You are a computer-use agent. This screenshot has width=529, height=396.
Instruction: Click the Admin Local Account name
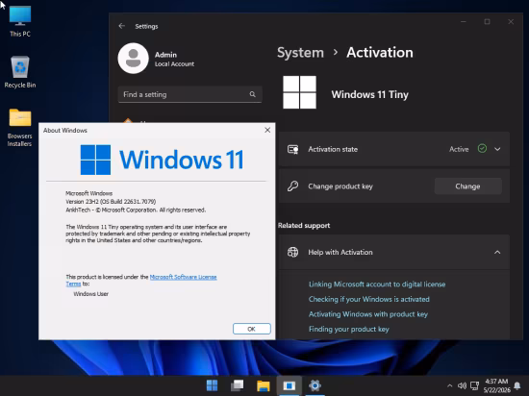pyautogui.click(x=174, y=59)
